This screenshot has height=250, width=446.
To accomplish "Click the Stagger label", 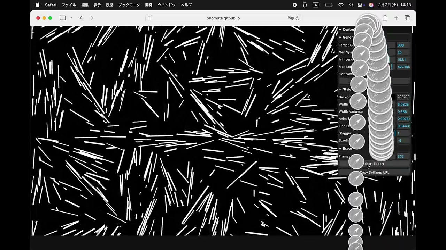I will pos(345,133).
